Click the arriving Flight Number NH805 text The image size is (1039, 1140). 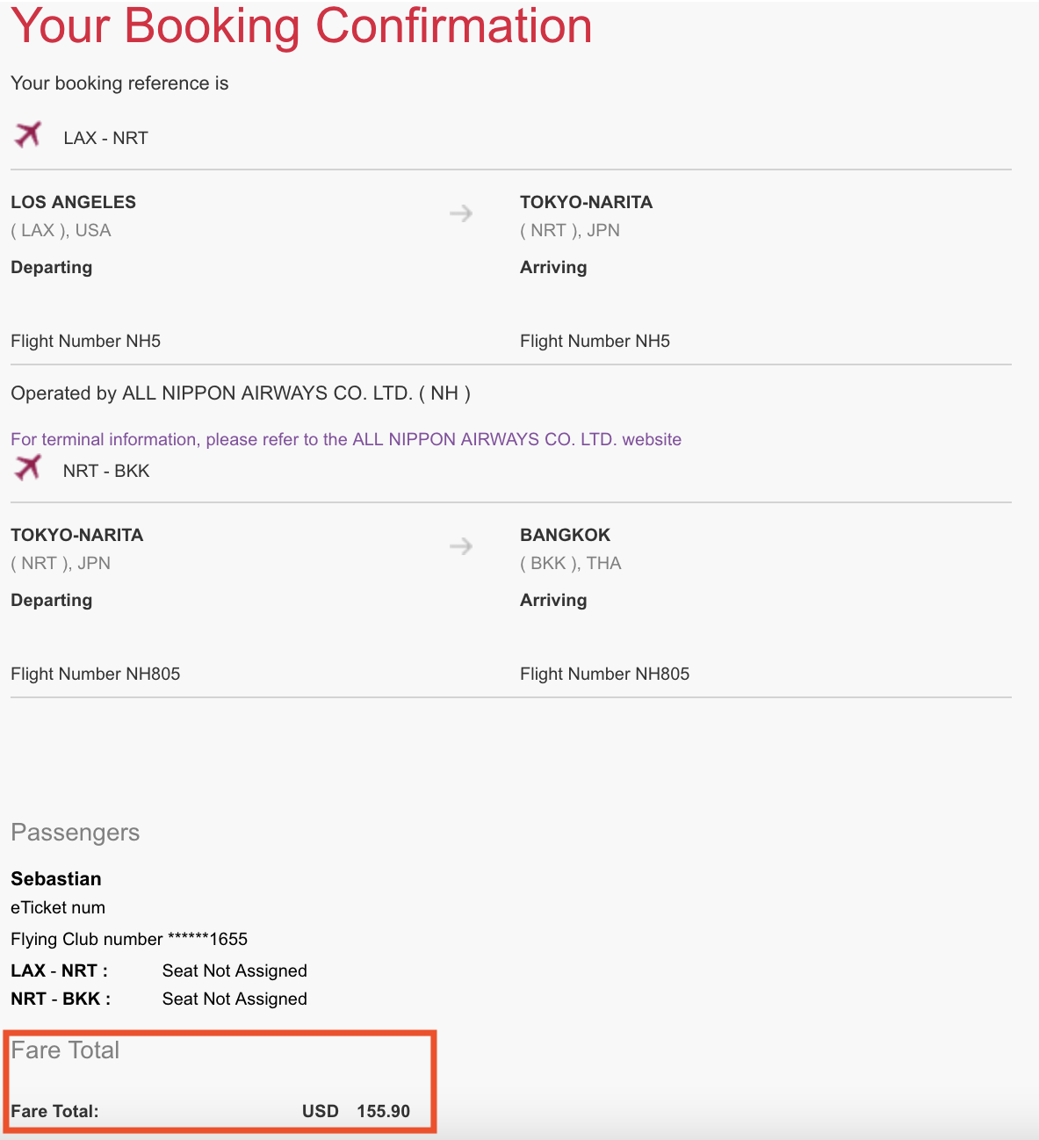[x=604, y=674]
